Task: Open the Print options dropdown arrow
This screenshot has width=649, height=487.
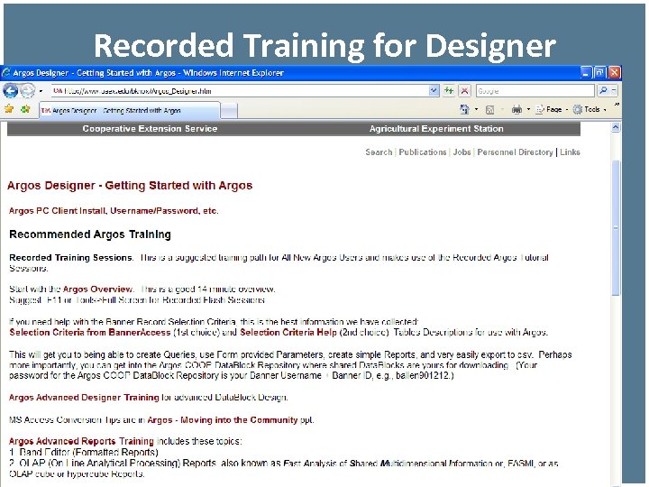Action: [528, 110]
